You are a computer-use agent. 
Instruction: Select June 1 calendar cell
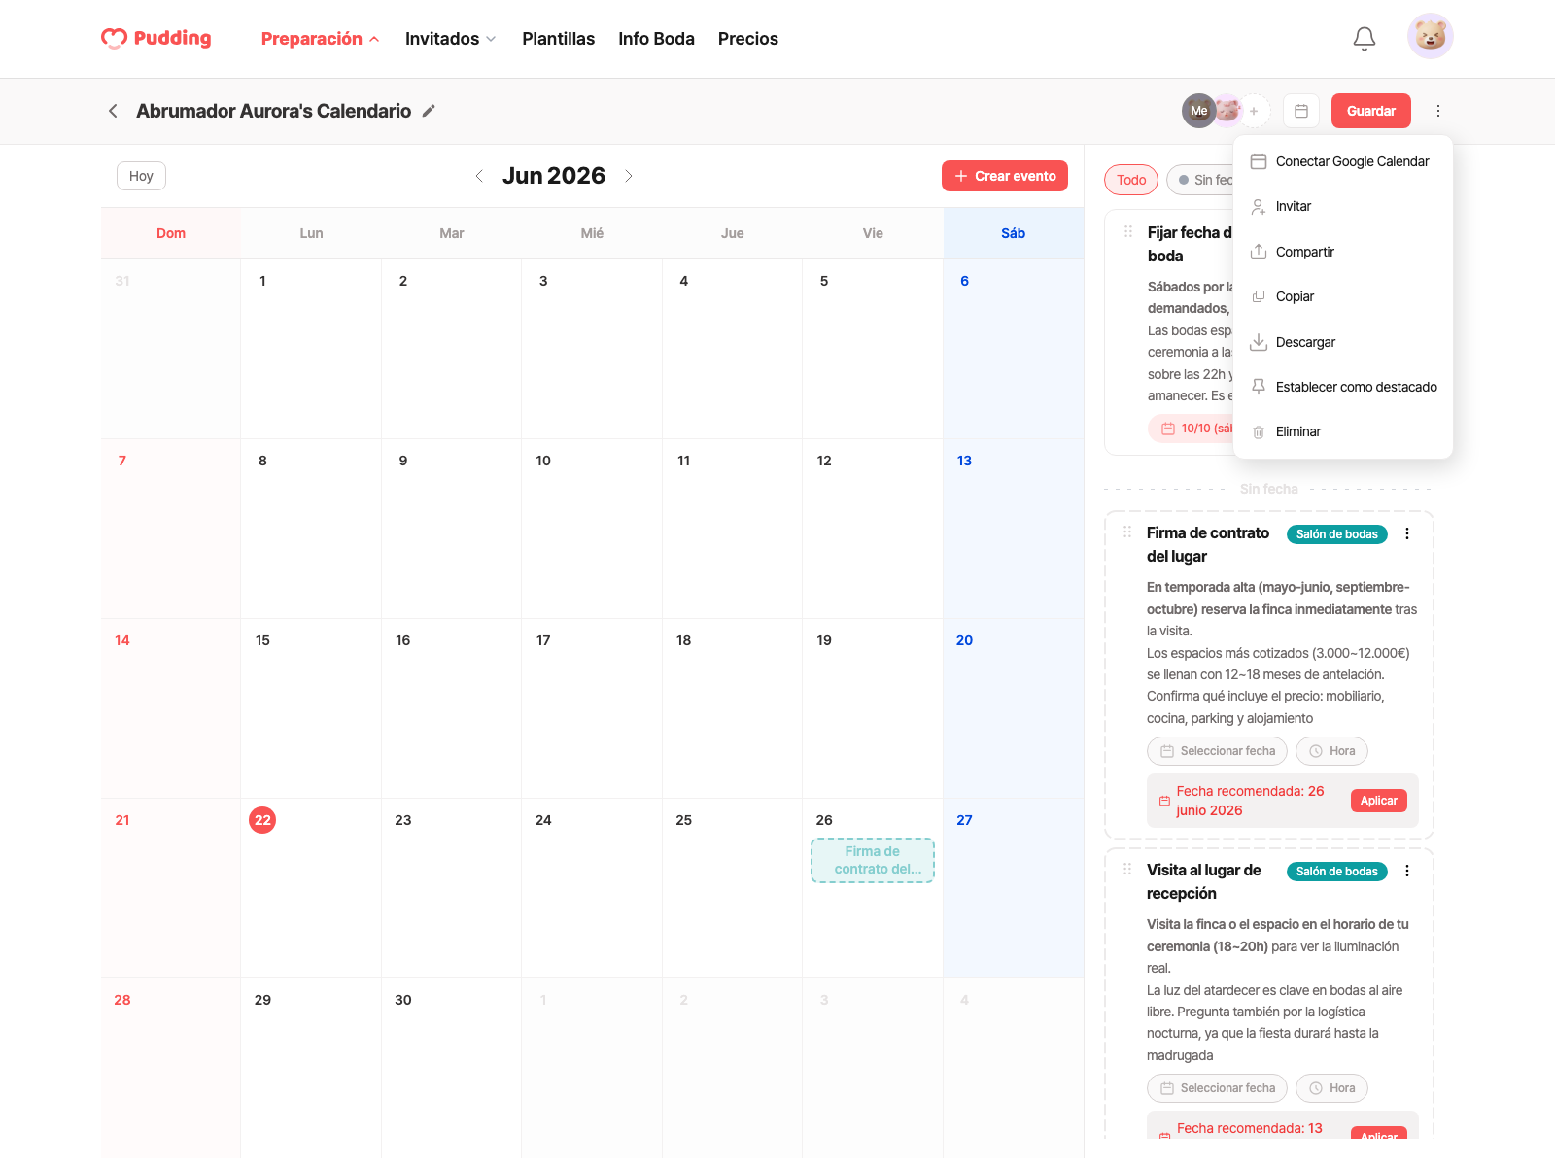(311, 349)
